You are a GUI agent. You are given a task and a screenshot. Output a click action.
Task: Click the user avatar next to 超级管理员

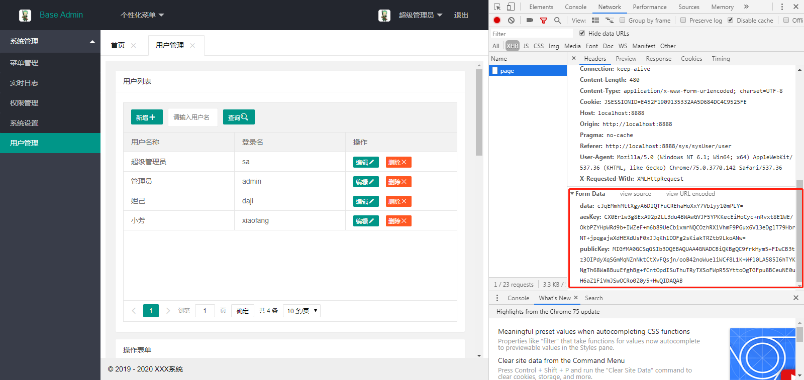[384, 15]
